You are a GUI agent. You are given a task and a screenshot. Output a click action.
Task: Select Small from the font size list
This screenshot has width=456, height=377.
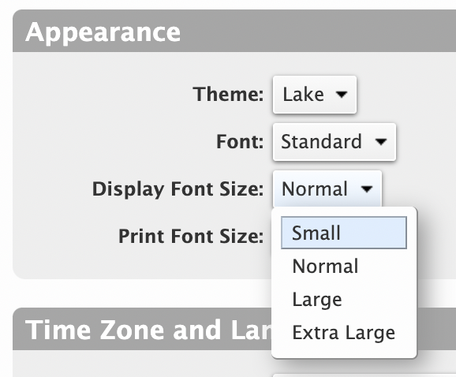pyautogui.click(x=344, y=233)
